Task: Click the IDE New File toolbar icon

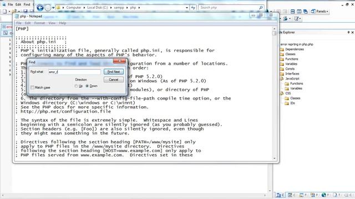Action: coord(5,11)
